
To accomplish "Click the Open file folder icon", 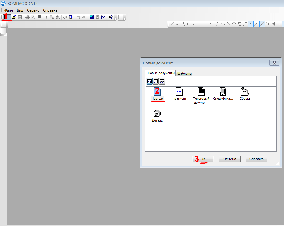I will point(14,17).
